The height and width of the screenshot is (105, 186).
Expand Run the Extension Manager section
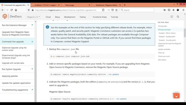[x=32, y=25]
